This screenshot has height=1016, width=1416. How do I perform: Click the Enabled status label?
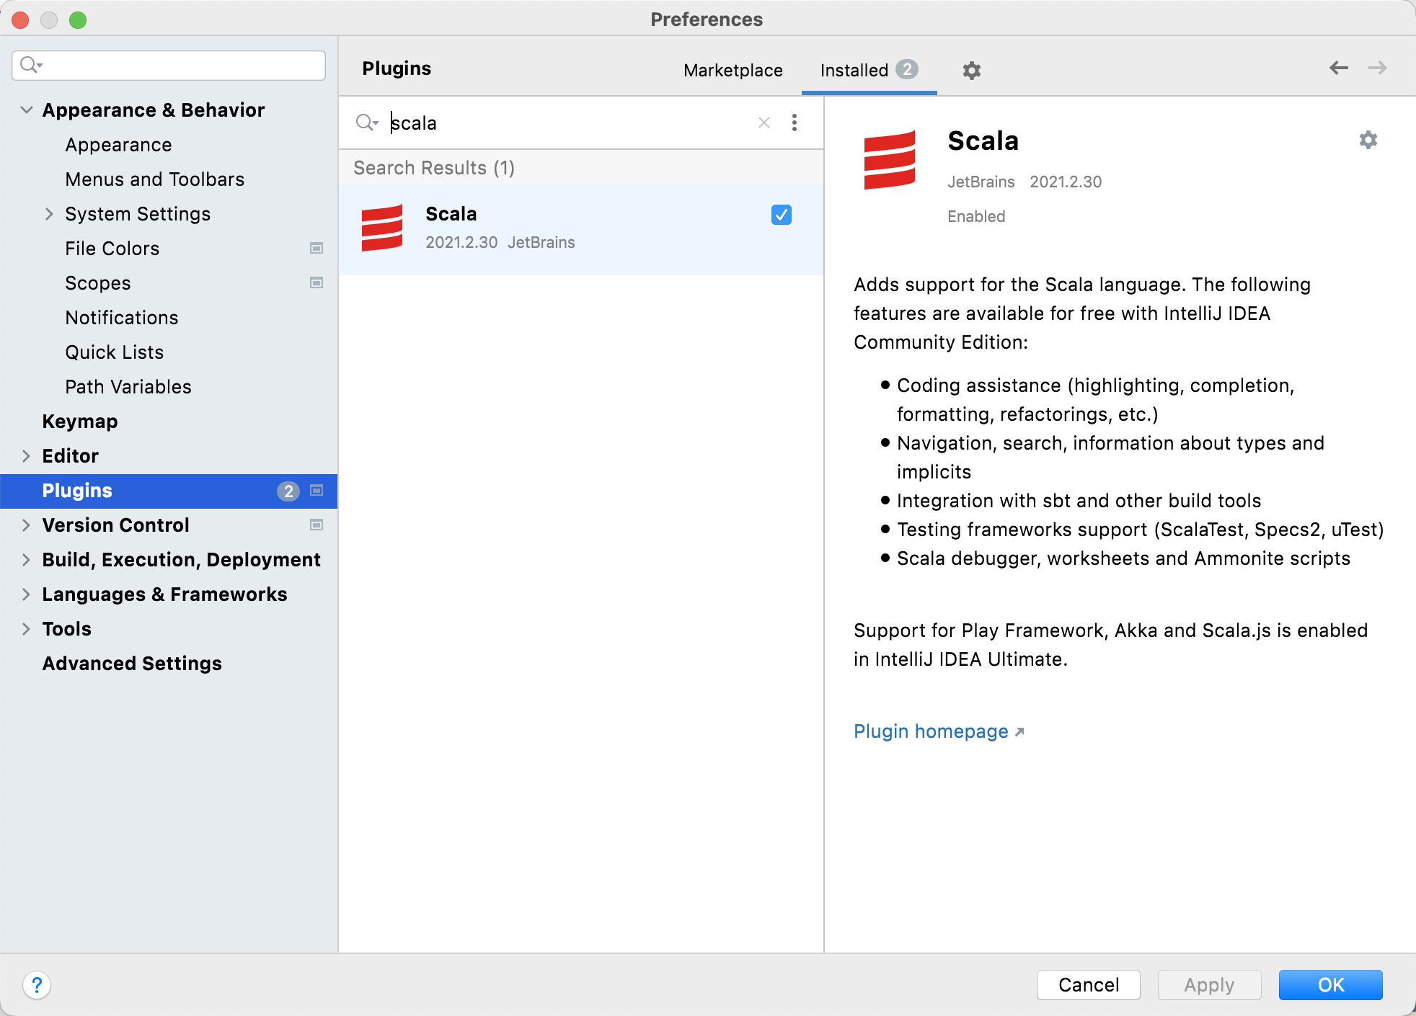(x=976, y=216)
